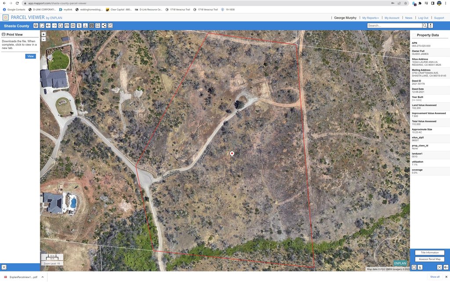Click the edit/draw note toolbar icon
The image size is (450, 282).
click(110, 26)
